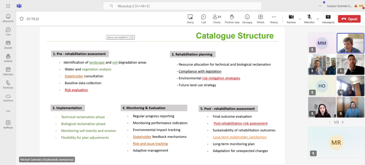Viewport: 365px width, 165px height.
Task: Open meeting Czat panel
Action: tap(204, 19)
